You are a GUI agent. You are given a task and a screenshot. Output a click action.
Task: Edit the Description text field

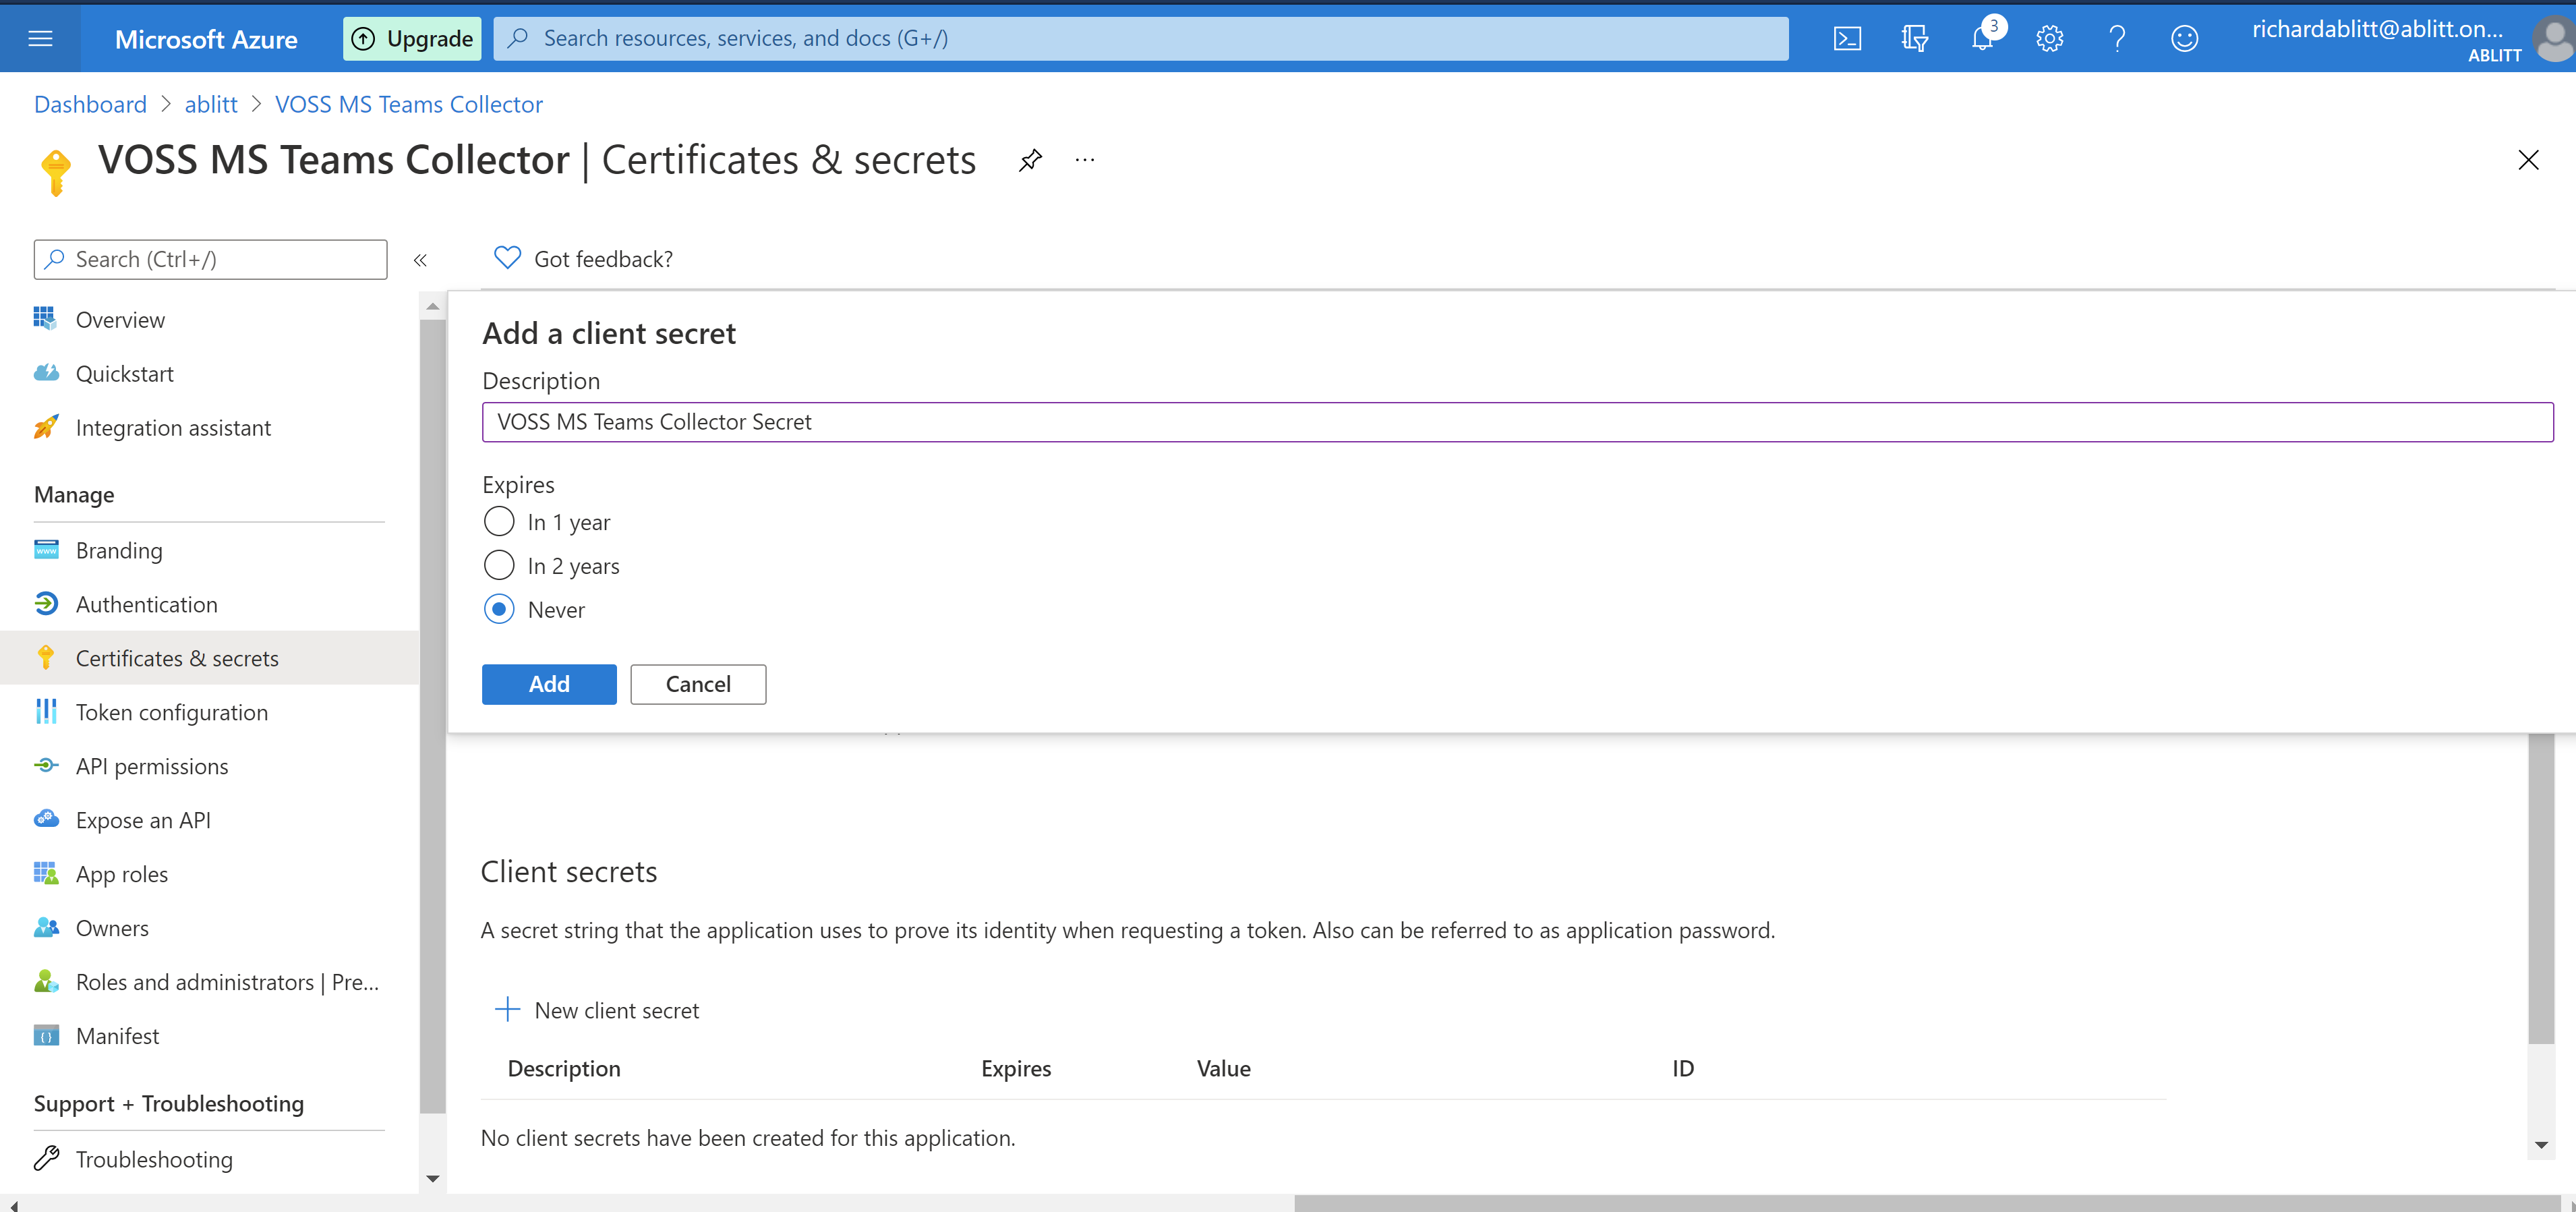pos(1517,422)
